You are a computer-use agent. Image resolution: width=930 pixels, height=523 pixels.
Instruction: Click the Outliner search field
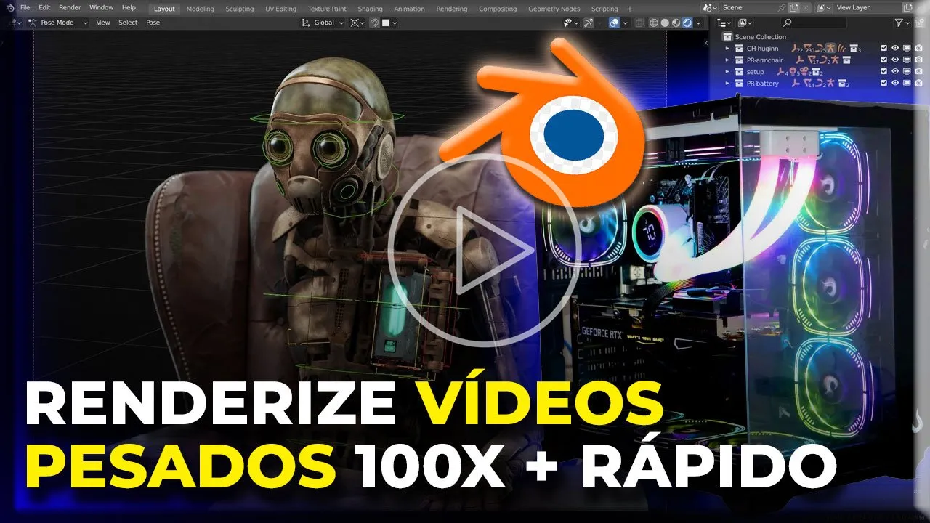pyautogui.click(x=813, y=23)
